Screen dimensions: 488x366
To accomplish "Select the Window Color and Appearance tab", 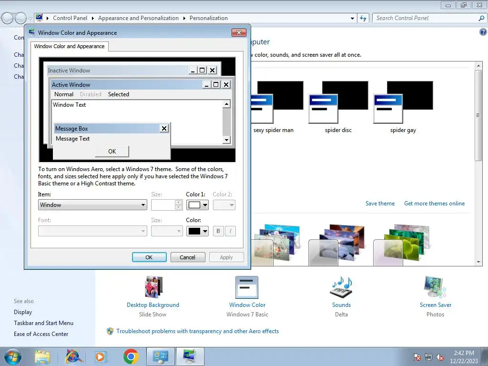I will [70, 46].
